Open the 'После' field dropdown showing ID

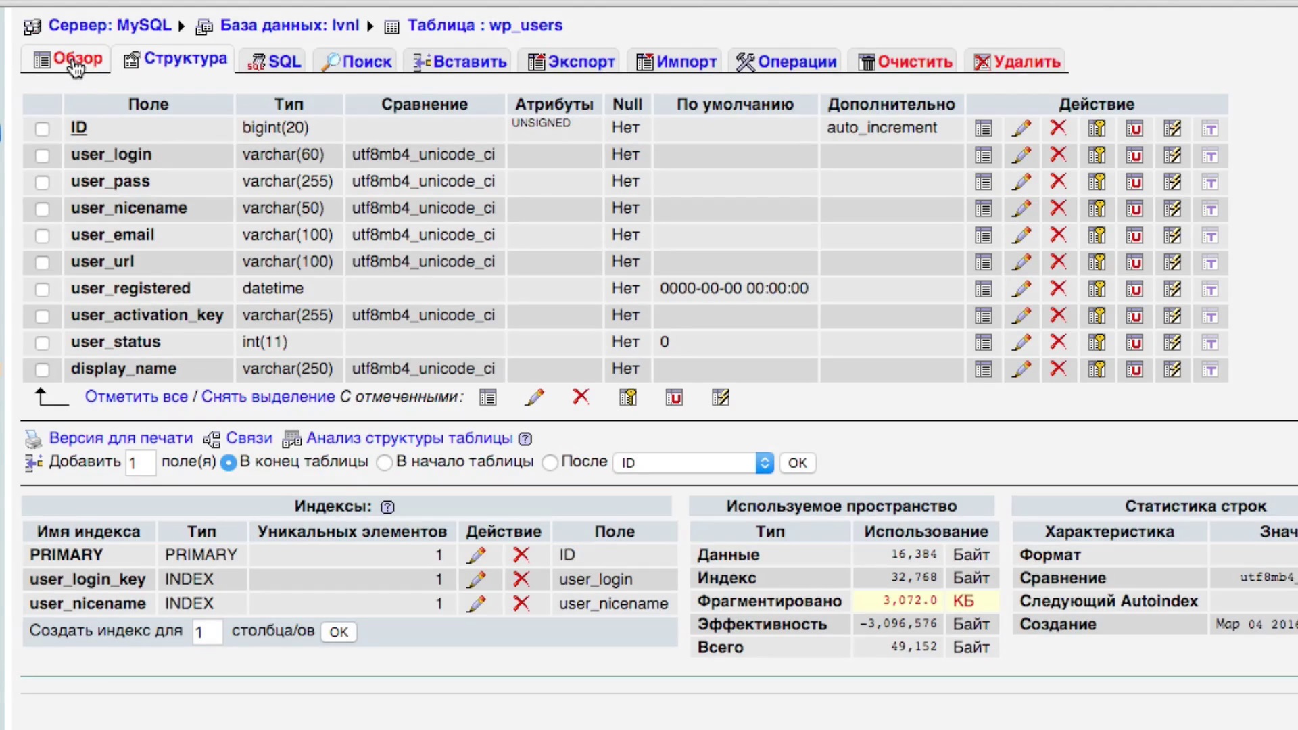693,463
